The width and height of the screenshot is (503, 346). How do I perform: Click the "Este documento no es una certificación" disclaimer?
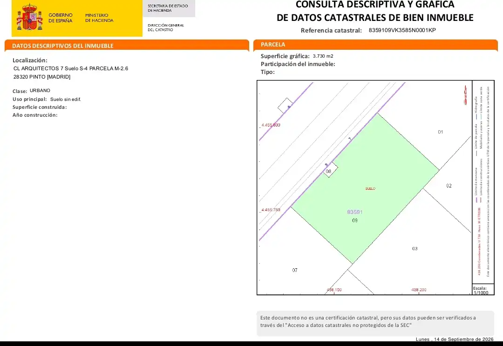[368, 321]
